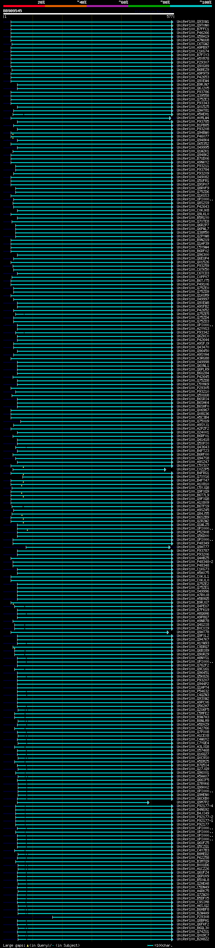The width and height of the screenshot is (215, 948).
Task: Click the alignment arrowhead for UniRef100_A0MLW4
Action: [x=170, y=118]
